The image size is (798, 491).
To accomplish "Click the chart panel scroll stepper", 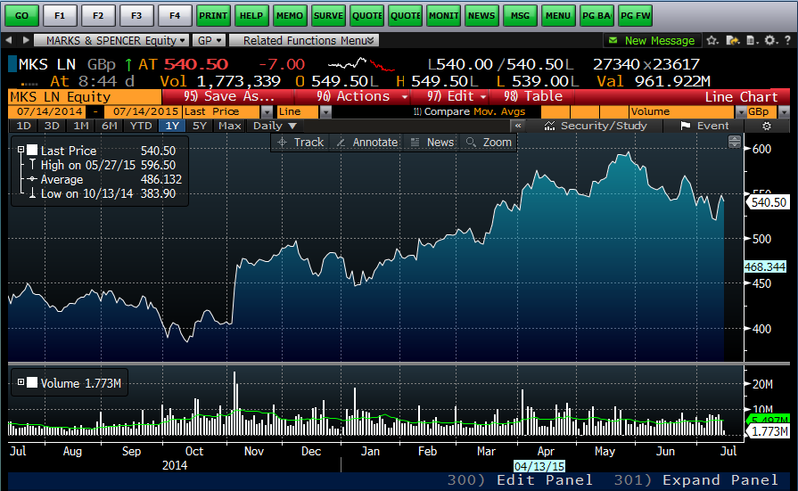I will pyautogui.click(x=735, y=143).
